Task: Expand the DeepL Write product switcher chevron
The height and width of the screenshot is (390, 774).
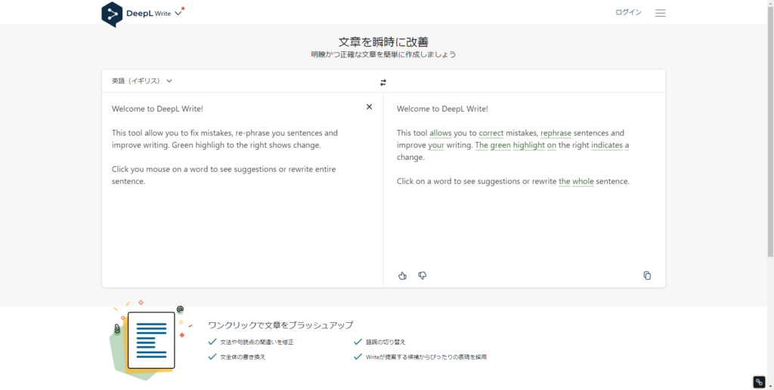Action: [x=178, y=14]
